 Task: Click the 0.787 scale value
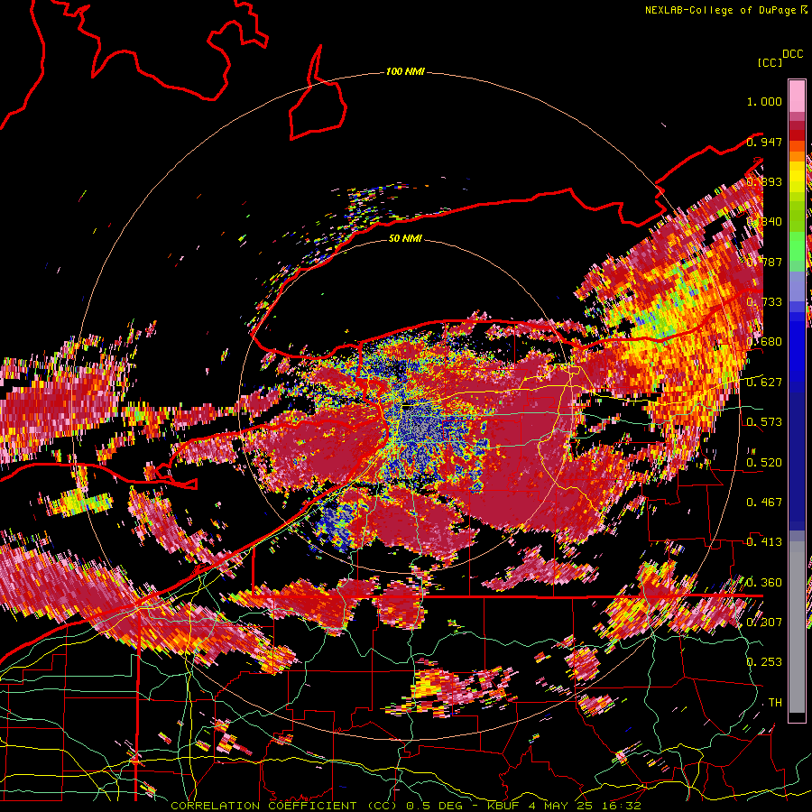click(764, 262)
